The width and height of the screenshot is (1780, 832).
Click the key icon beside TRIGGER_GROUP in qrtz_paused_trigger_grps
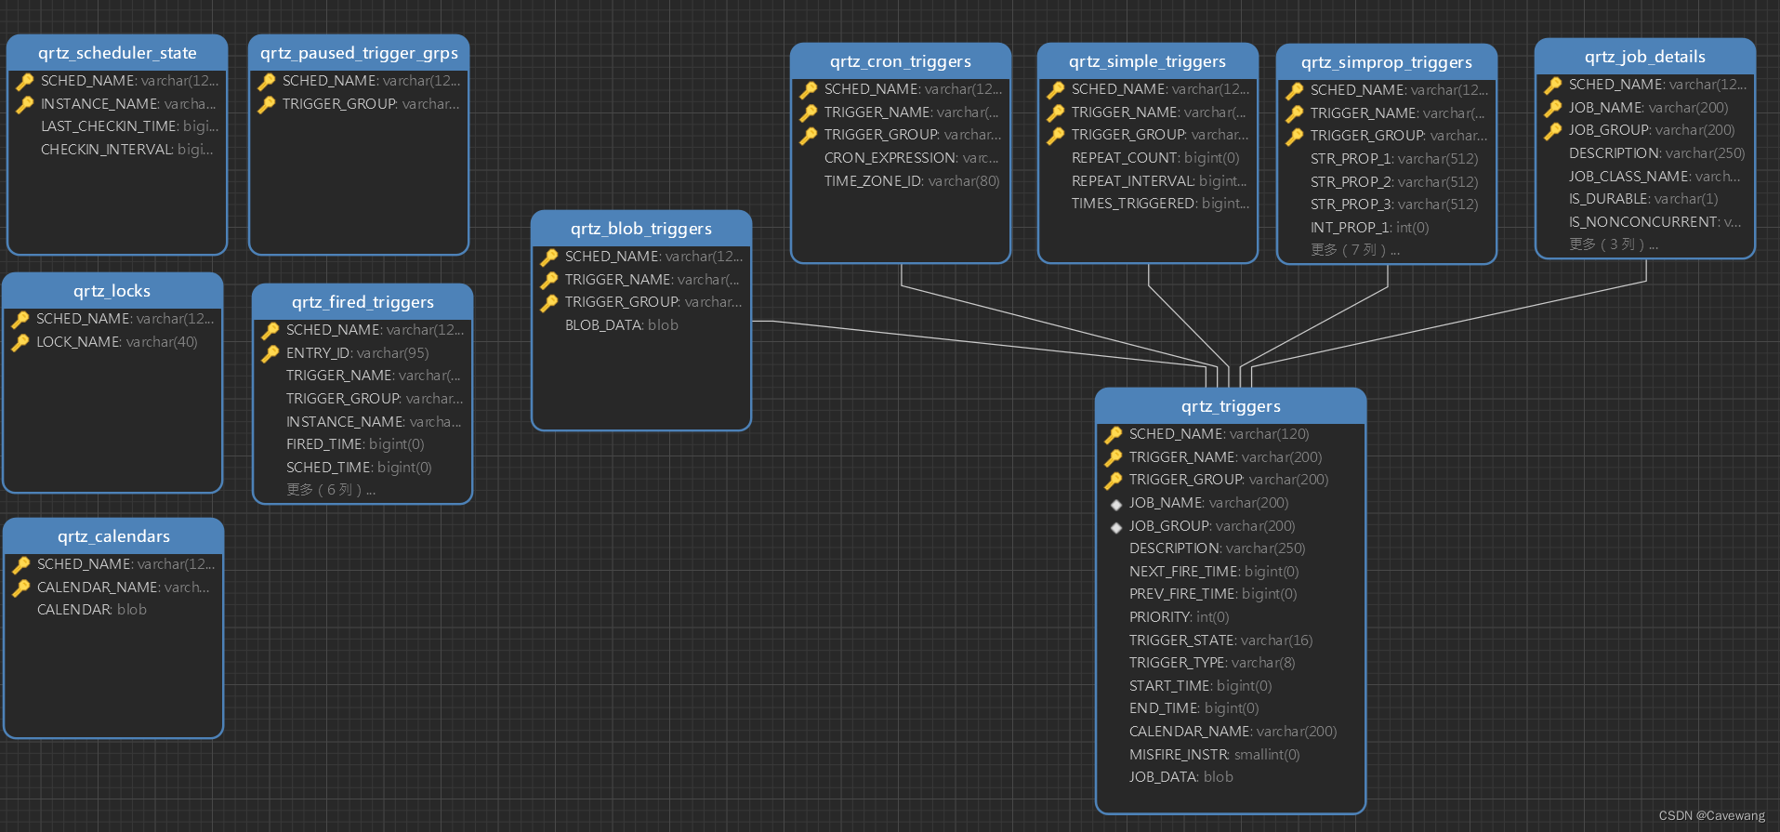tap(267, 104)
